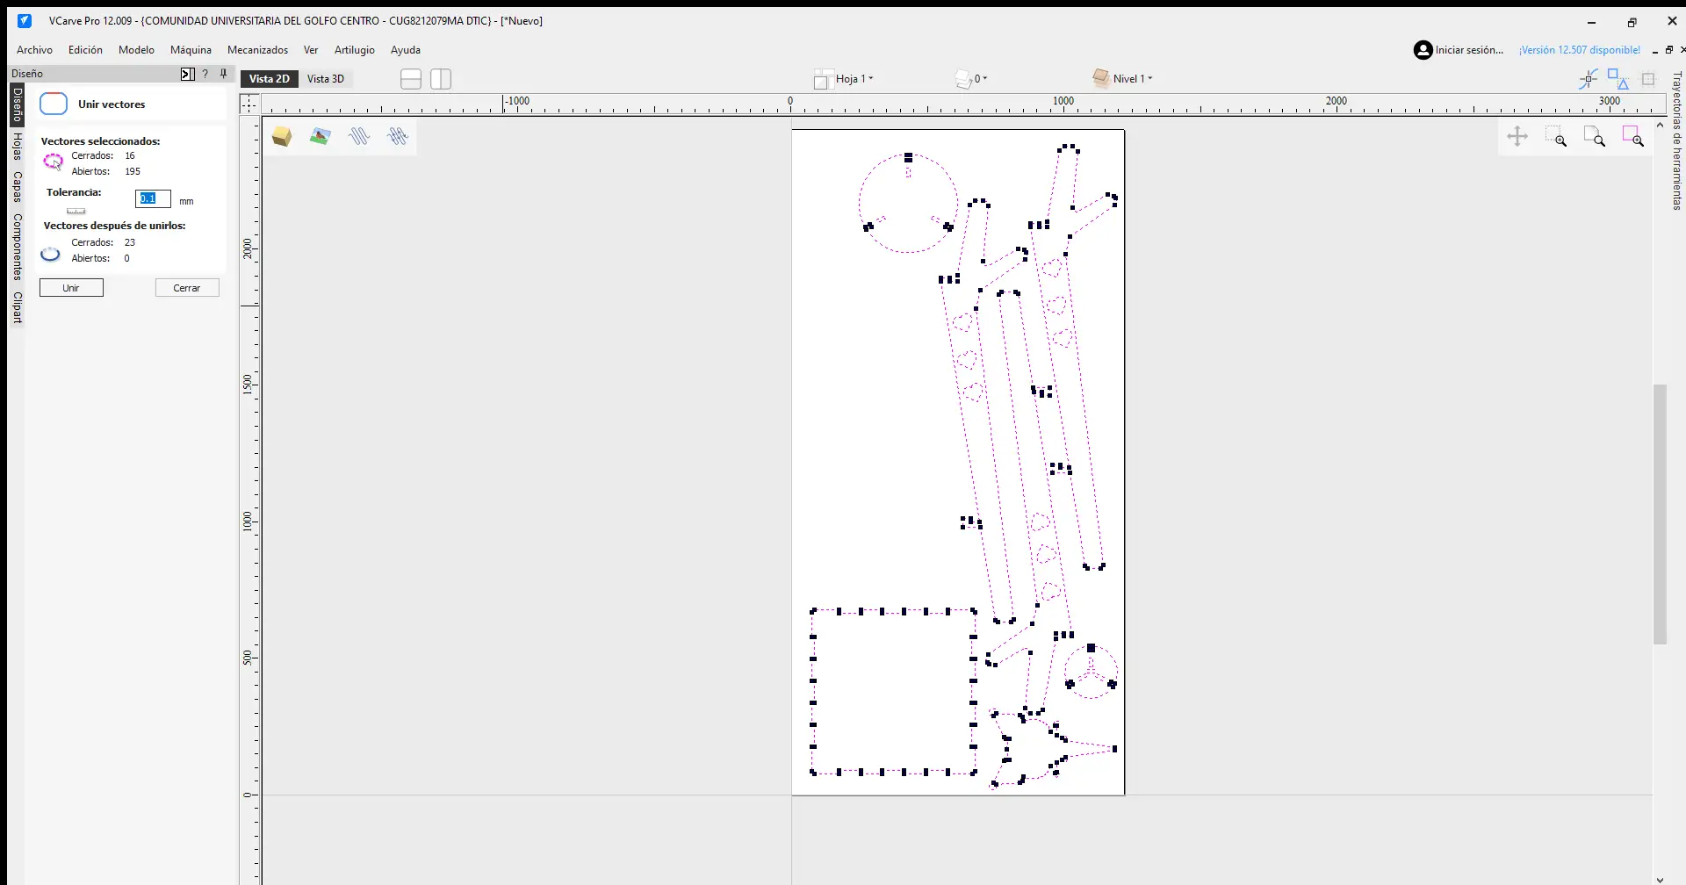Open the Máquina menu
Viewport: 1686px width, 885px height.
(x=191, y=50)
